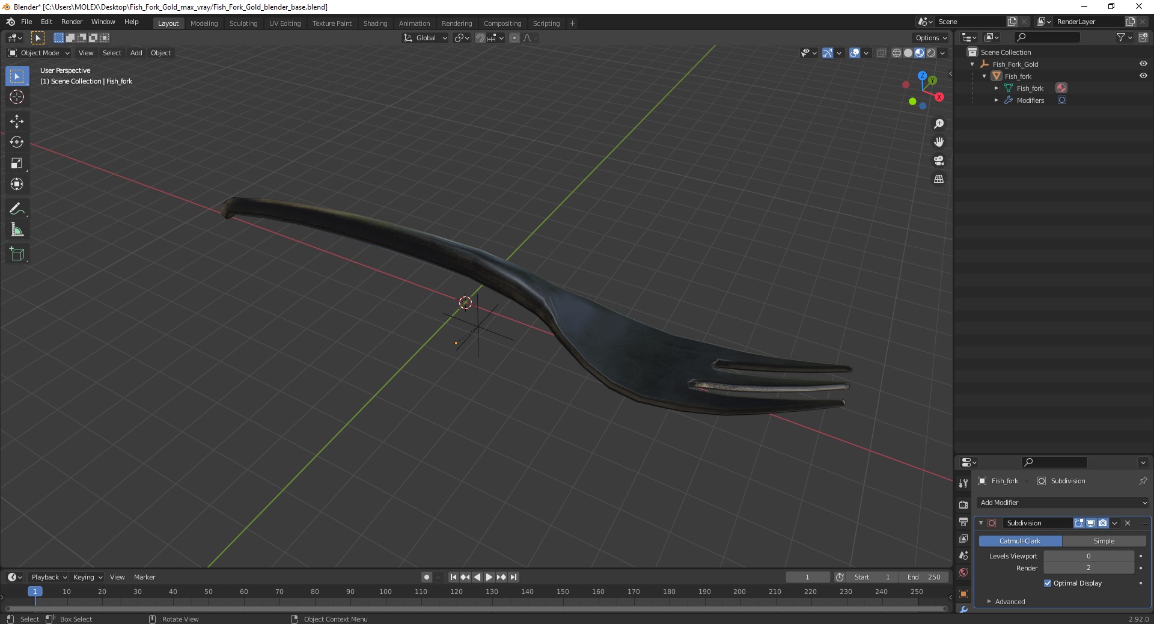Click the outliner filter funnel icon

click(x=1120, y=37)
